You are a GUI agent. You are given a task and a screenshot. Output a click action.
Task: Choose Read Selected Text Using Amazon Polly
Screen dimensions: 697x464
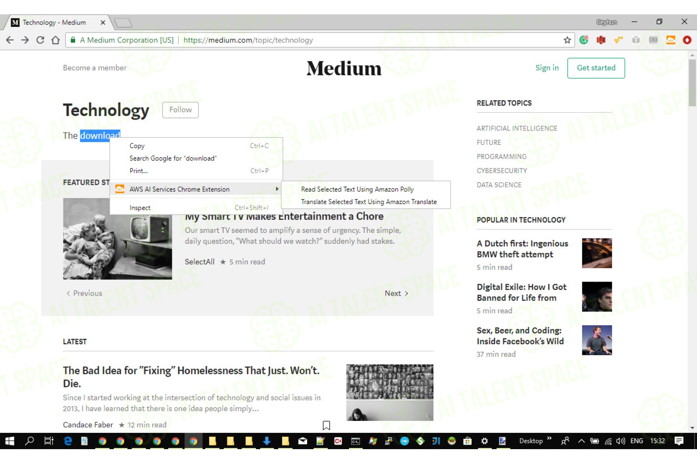pos(366,189)
